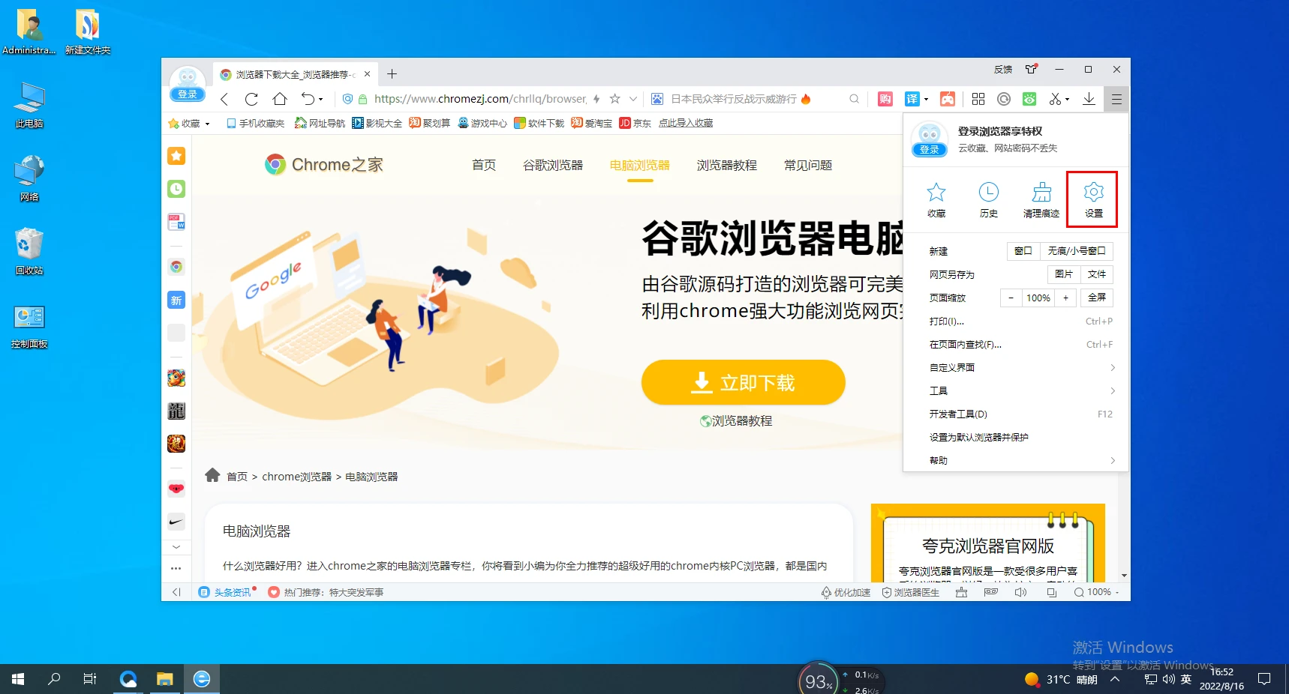Click 优化加速 rocket in status bar
Viewport: 1289px width, 694px height.
846,592
